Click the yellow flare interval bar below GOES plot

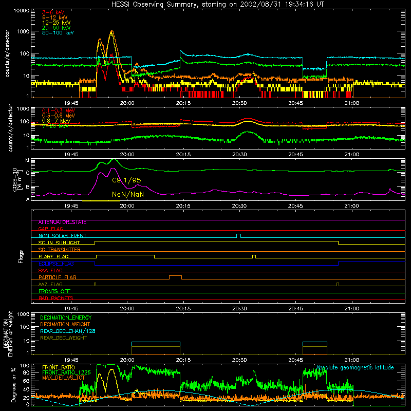(x=101, y=201)
